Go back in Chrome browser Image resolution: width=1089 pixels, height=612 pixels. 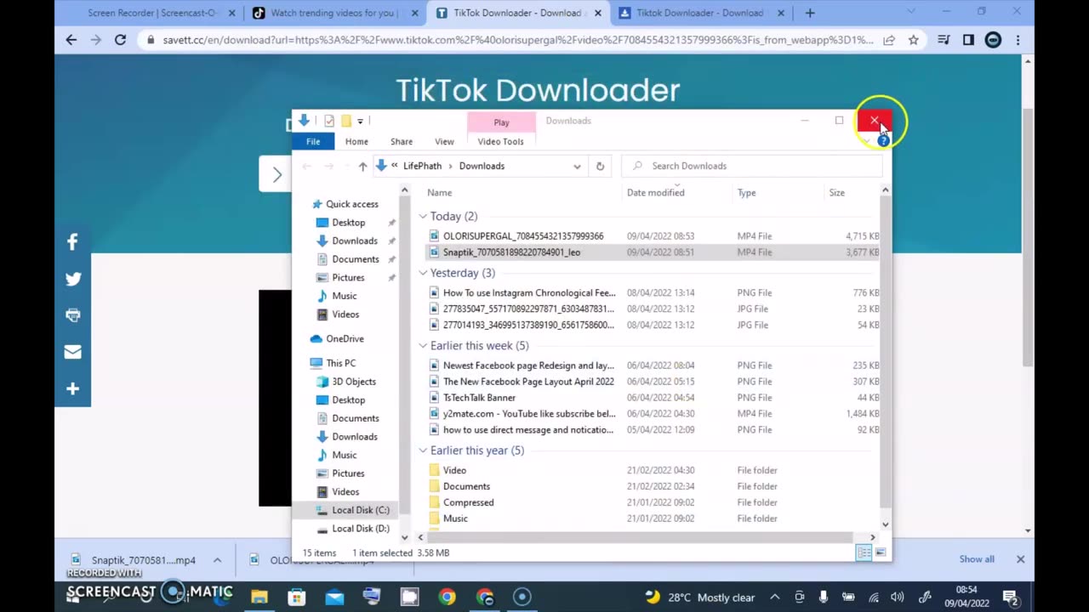tap(71, 40)
